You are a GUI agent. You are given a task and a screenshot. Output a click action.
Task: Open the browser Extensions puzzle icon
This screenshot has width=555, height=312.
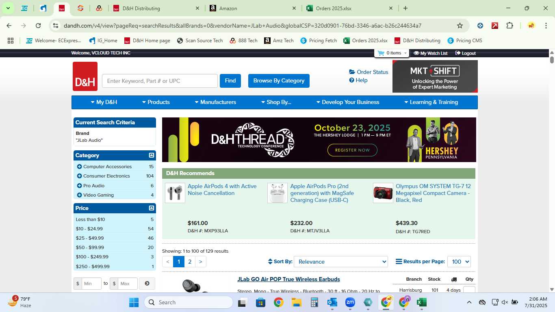509,26
